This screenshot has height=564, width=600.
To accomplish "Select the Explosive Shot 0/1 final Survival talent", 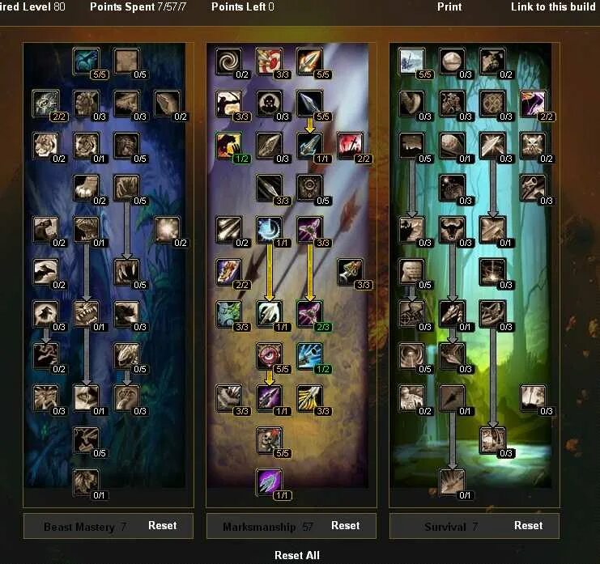I will 452,481.
